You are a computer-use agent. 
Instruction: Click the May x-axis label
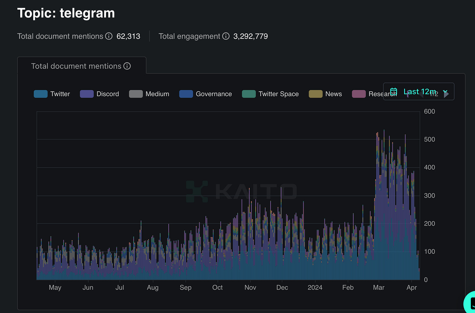click(55, 288)
